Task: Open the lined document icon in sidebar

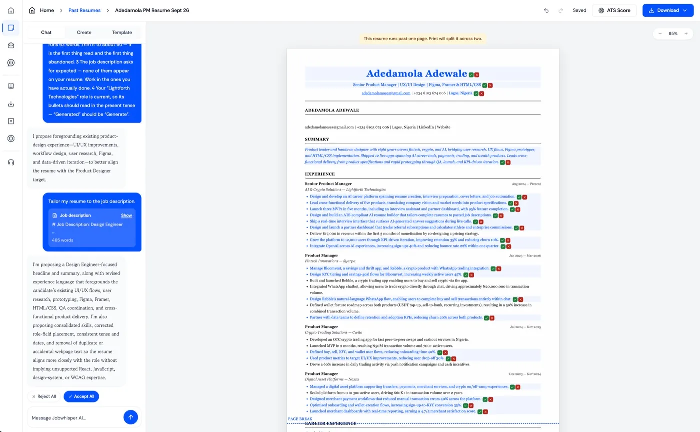Action: click(x=11, y=121)
